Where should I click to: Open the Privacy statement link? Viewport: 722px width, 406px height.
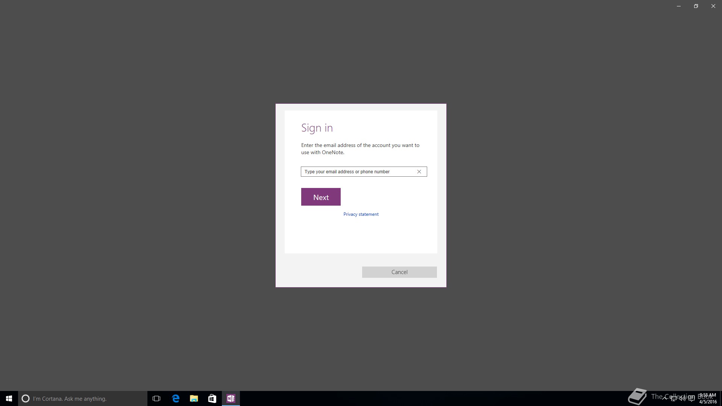pos(361,214)
